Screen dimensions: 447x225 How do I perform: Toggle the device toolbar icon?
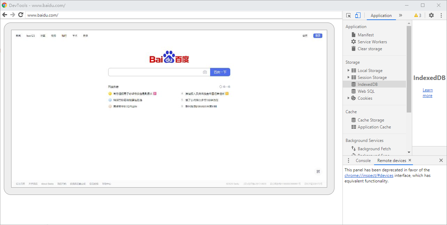358,15
